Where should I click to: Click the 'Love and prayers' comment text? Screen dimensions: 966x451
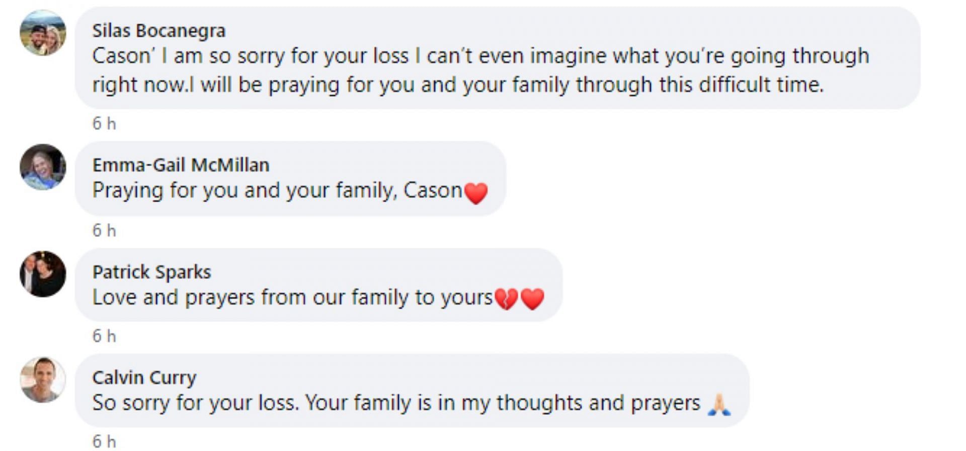click(292, 298)
